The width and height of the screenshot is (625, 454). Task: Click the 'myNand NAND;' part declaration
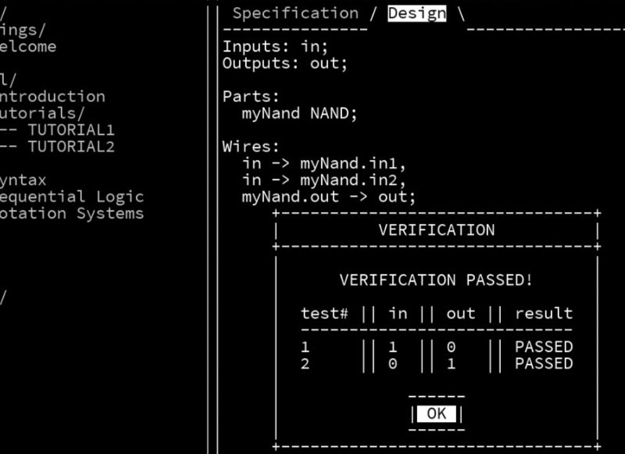tap(299, 113)
